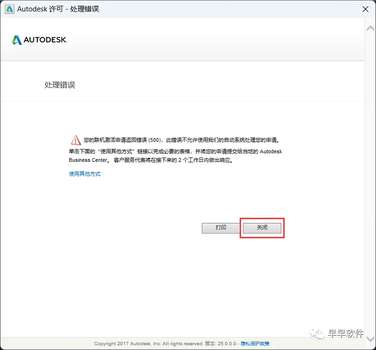Click the 版本: 25.0.0.0 text
The height and width of the screenshot is (350, 376).
(x=221, y=343)
